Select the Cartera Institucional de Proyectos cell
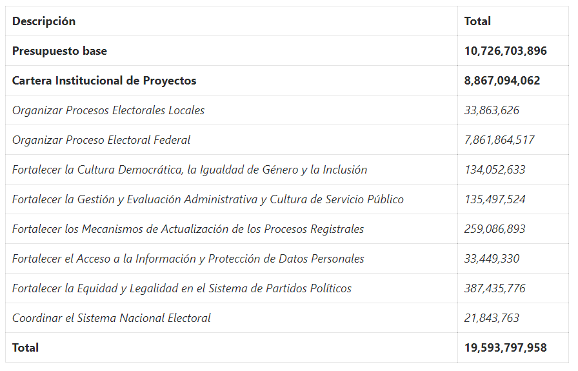 point(104,81)
